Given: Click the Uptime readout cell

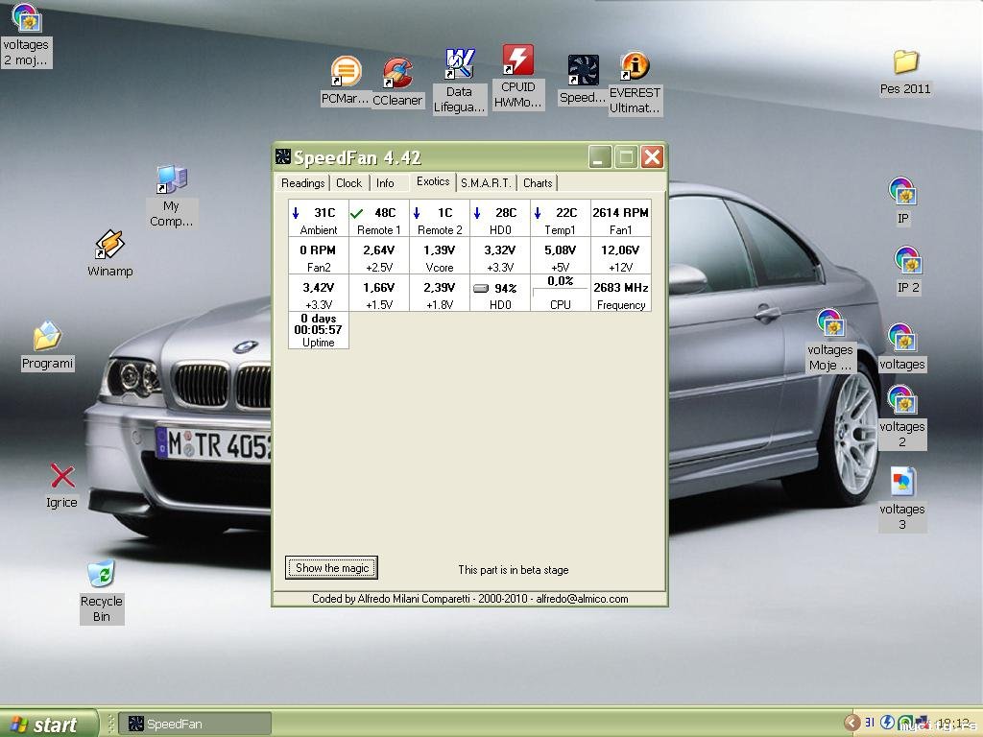Looking at the screenshot, I should 319,330.
